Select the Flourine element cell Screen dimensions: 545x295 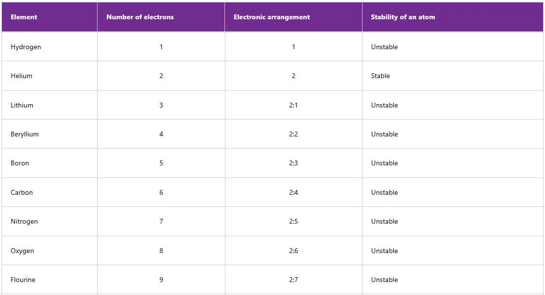coord(23,280)
